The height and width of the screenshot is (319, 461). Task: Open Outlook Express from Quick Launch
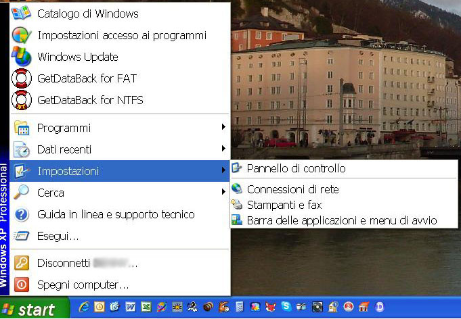coord(115,308)
